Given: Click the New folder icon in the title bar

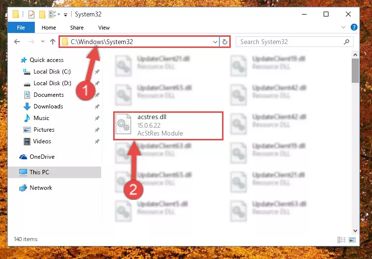Looking at the screenshot, I should 42,14.
